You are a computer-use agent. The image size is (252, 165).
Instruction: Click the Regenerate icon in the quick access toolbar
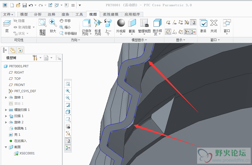pyautogui.click(x=50, y=5)
